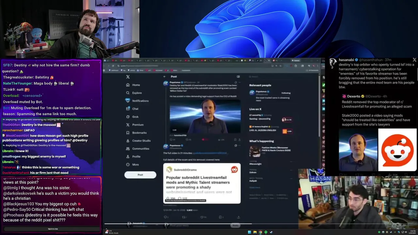Click Sign in to chat button
Screen dimensions: 418x235
point(53,229)
